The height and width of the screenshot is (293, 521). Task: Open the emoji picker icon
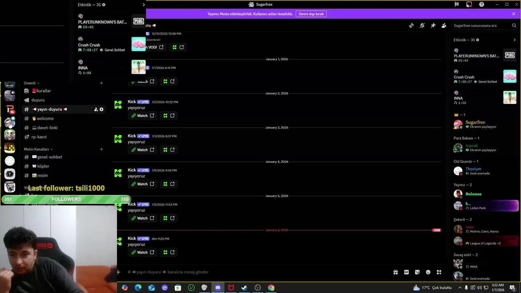click(428, 272)
